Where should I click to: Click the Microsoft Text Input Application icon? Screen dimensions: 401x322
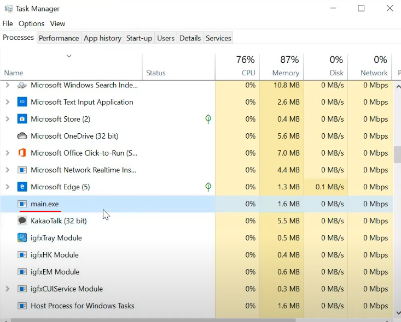(22, 102)
